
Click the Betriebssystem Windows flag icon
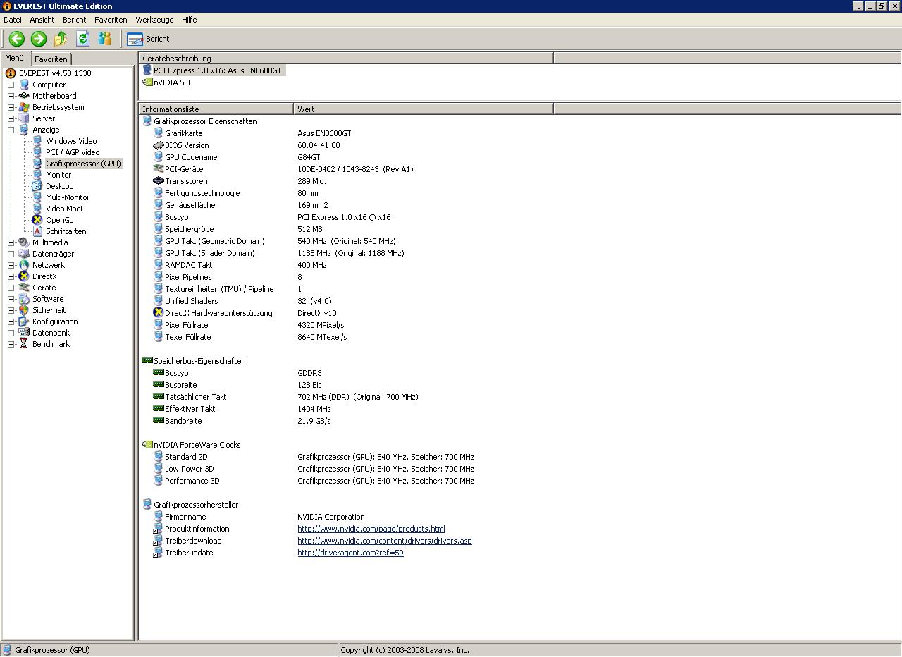pos(24,107)
